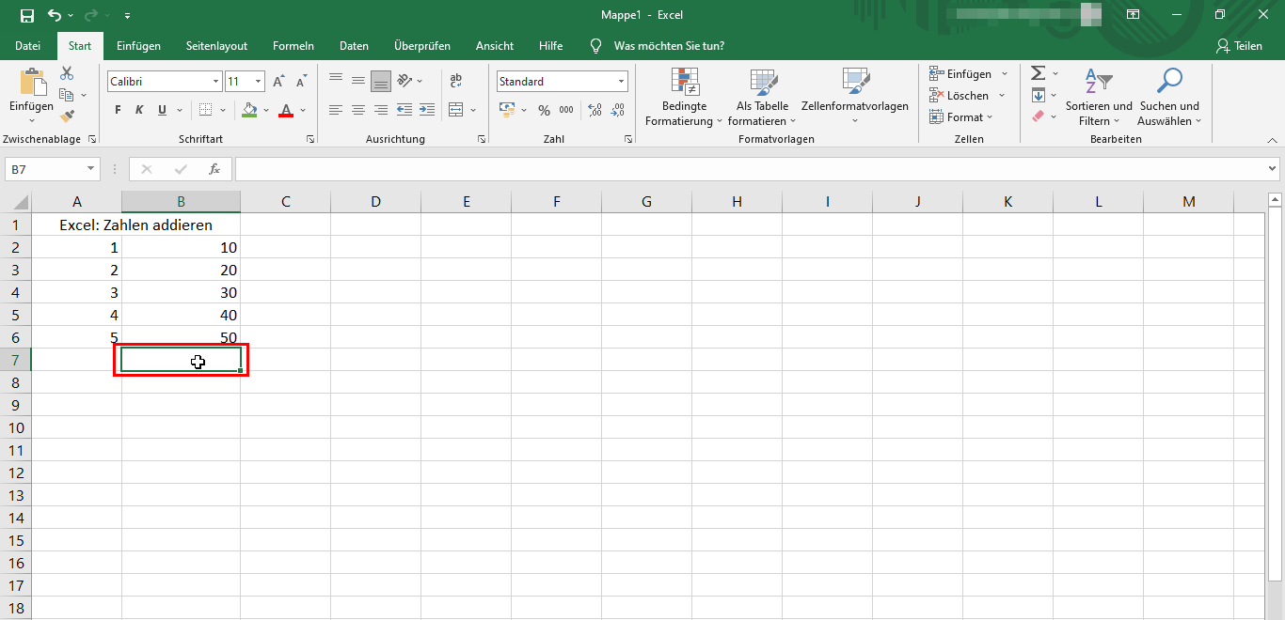Viewport: 1285px width, 620px height.
Task: Click the text orientation icon
Action: coord(405,81)
